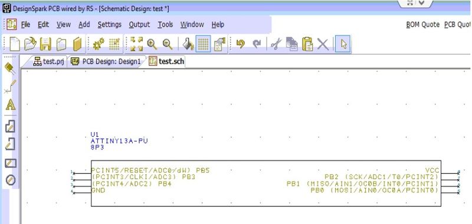Image resolution: width=472 pixels, height=224 pixels.
Task: Select the Add Circle tool
Action: pos(11,180)
